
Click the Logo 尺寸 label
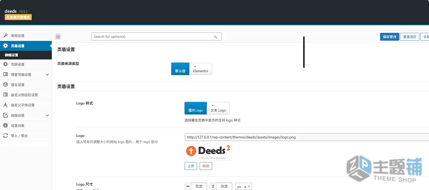[85, 184]
